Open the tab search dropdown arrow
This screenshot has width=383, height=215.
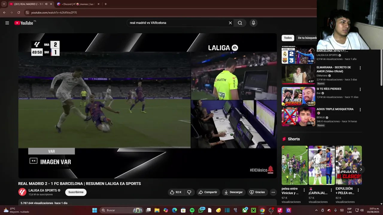pos(4,4)
